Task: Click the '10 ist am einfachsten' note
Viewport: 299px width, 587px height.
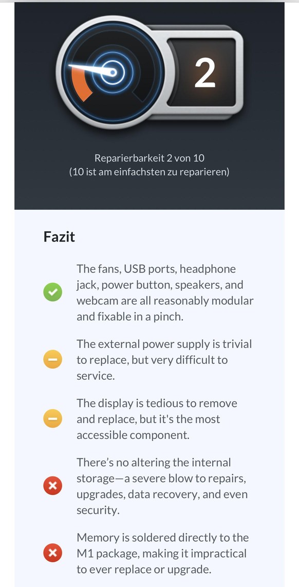Action: [x=149, y=172]
